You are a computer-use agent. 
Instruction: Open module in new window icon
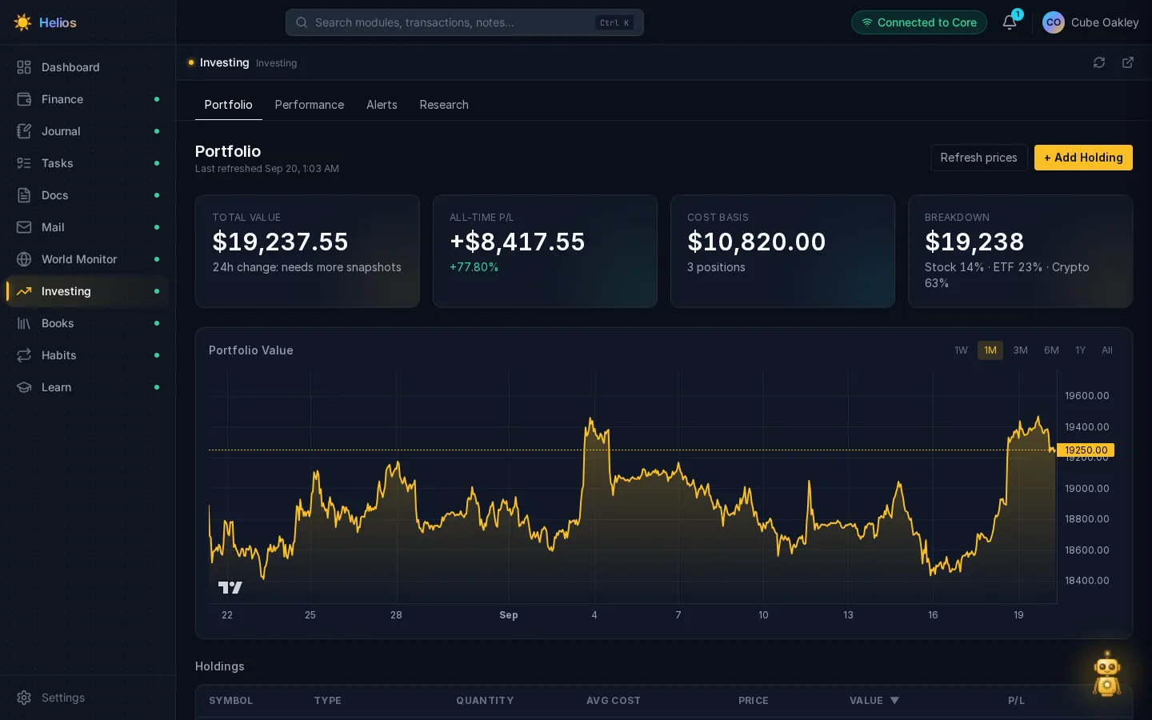[1128, 62]
